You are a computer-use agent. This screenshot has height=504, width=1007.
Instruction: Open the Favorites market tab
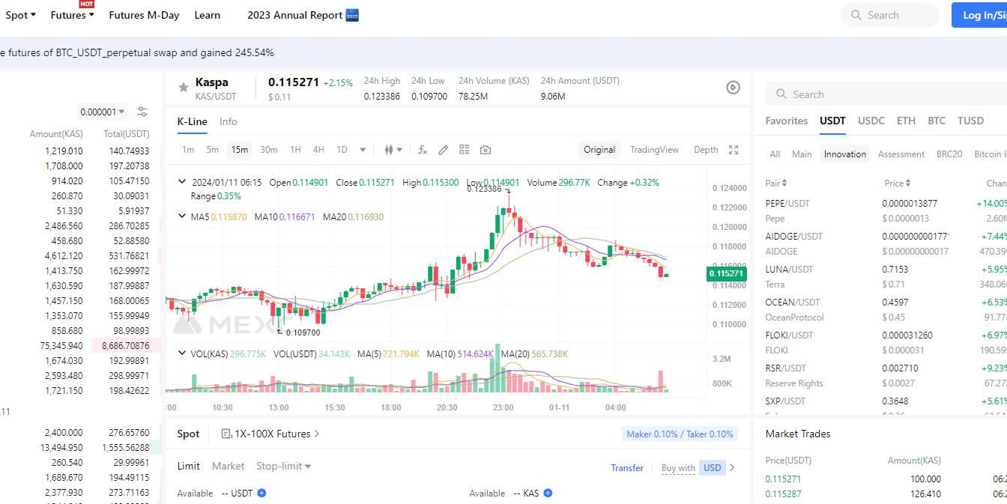click(787, 121)
